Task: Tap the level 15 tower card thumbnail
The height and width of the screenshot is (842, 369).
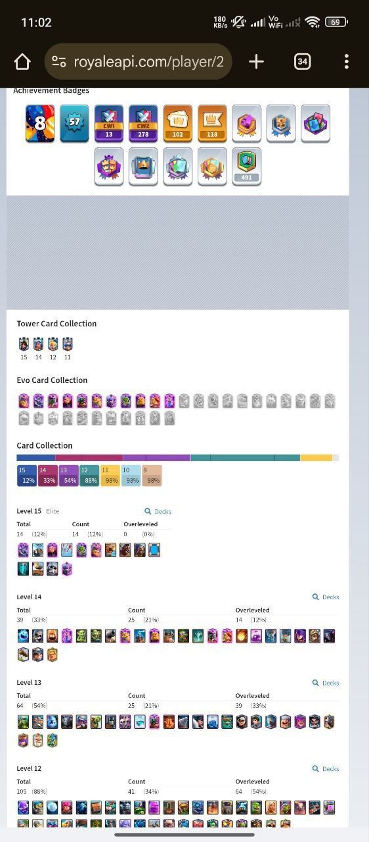Action: click(24, 344)
